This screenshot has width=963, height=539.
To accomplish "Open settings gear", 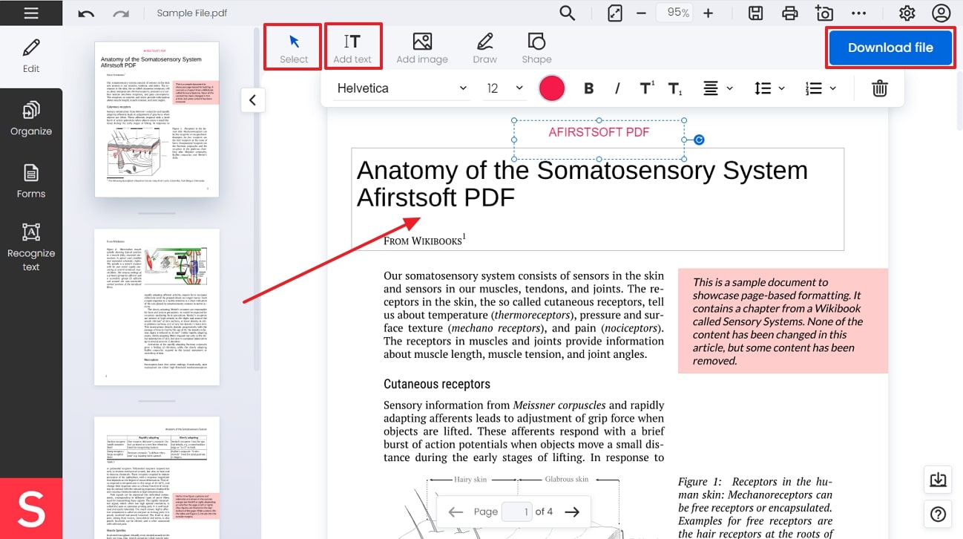I will pyautogui.click(x=907, y=13).
